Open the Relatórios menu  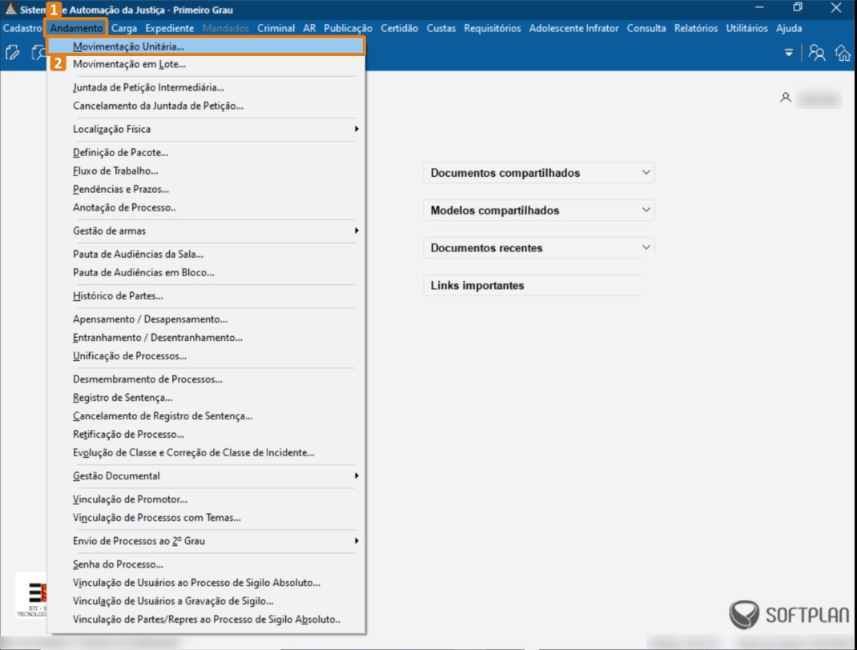pyautogui.click(x=696, y=28)
